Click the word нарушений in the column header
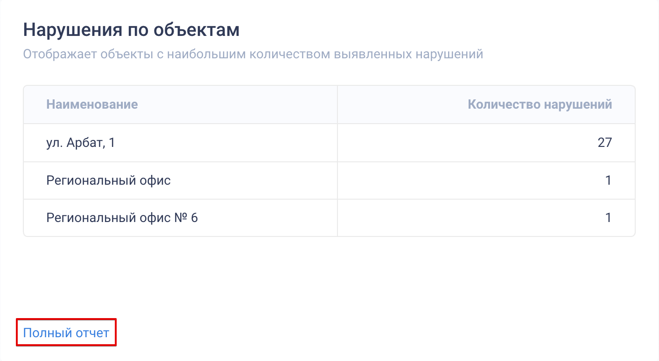 click(577, 104)
